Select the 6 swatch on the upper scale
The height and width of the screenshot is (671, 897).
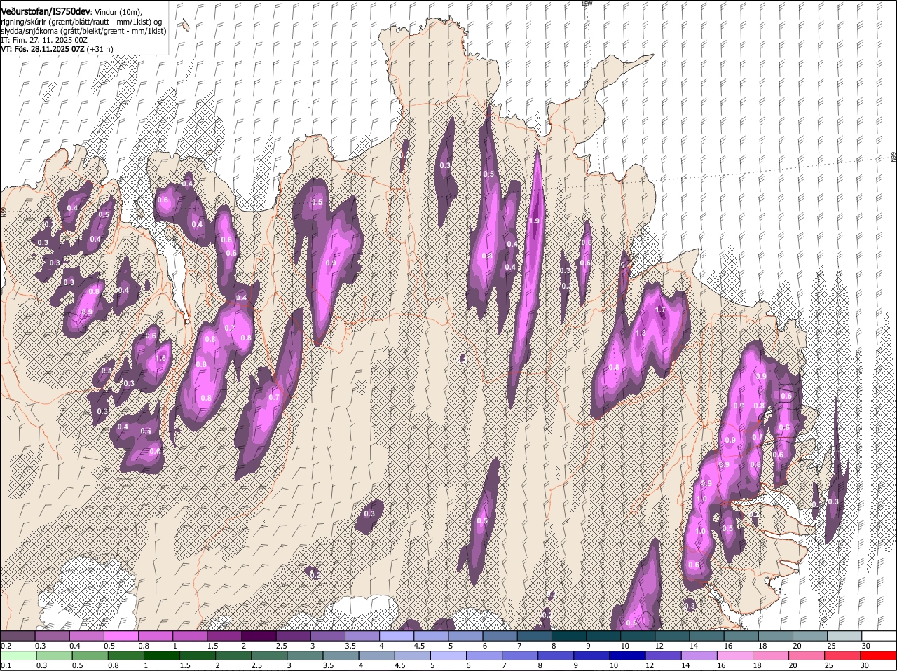[x=500, y=635]
